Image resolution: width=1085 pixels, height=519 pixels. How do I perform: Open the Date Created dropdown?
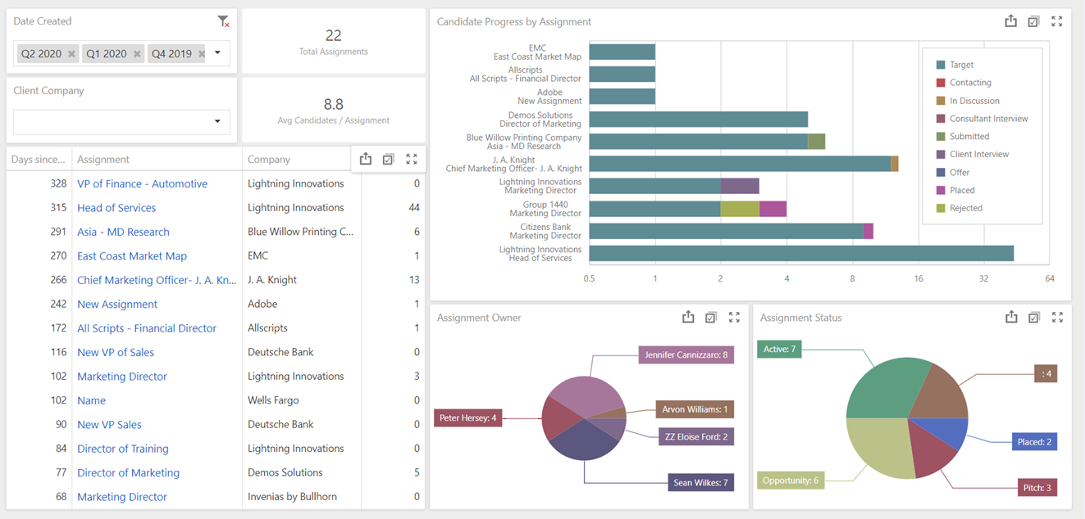coord(217,52)
